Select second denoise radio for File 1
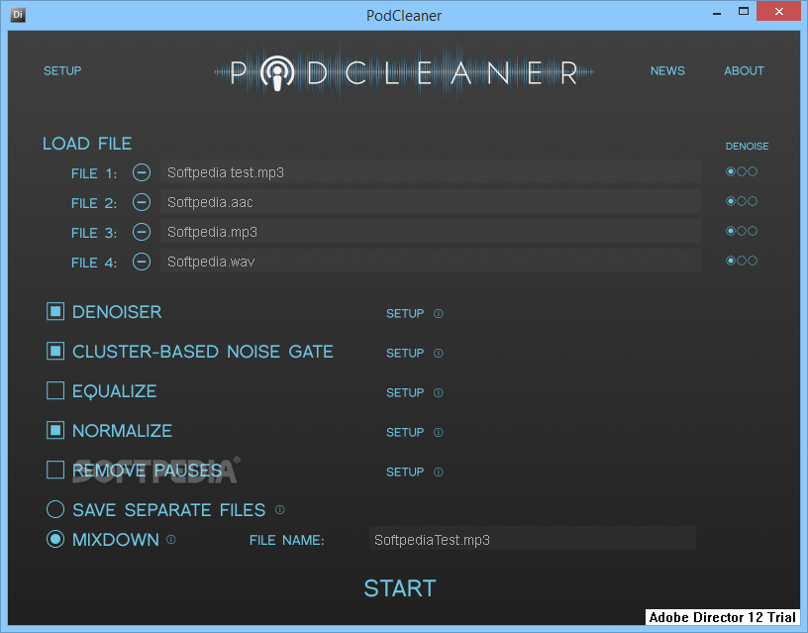 [742, 171]
